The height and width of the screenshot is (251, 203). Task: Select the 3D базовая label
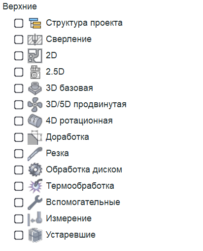pyautogui.click(x=69, y=88)
